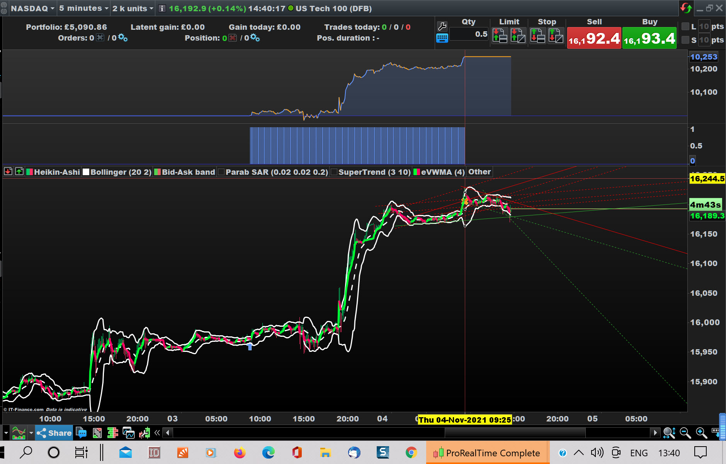
Task: Click the 10,253 equity value label
Action: (x=704, y=57)
